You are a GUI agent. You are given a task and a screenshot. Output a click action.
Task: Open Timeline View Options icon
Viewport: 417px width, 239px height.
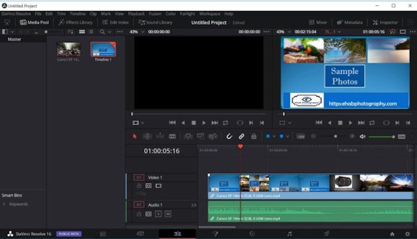pyautogui.click(x=300, y=136)
